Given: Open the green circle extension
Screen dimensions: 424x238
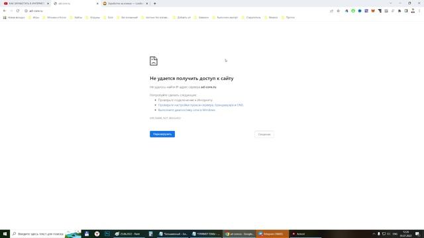Looking at the screenshot, I should pyautogui.click(x=353, y=11).
